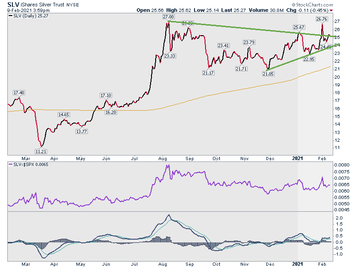Click the SLV (Daily) 25.27 legend
This screenshot has height=268, width=357.
(x=28, y=16)
